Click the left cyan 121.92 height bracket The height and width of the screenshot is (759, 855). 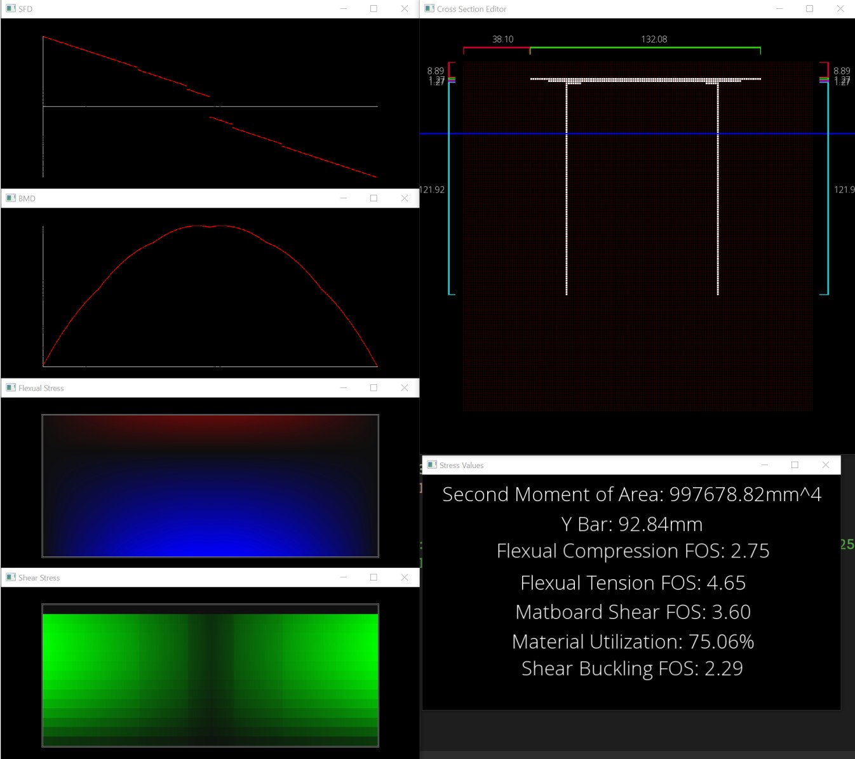450,191
